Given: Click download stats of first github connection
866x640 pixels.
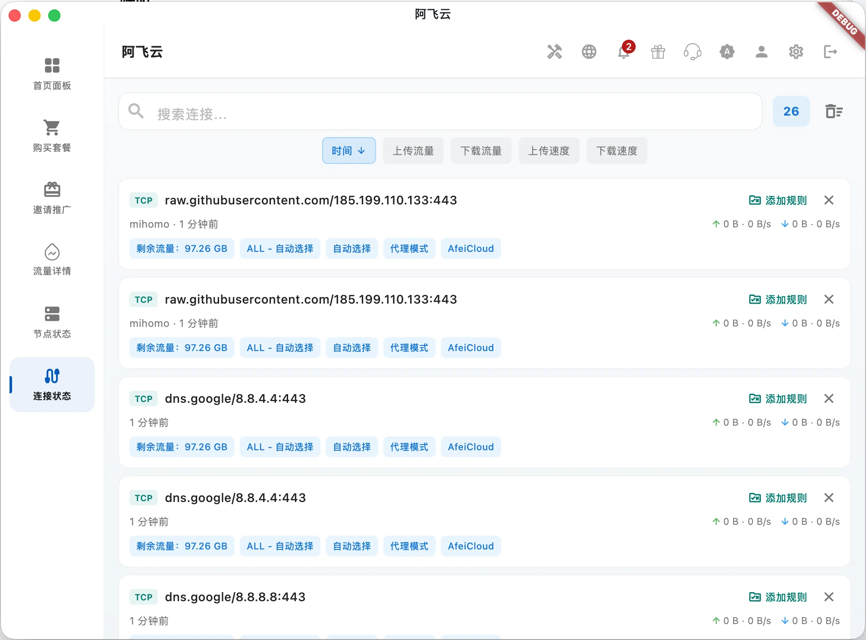Looking at the screenshot, I should 810,224.
